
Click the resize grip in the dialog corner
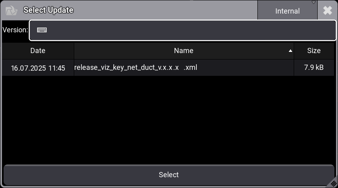[x=333, y=183]
